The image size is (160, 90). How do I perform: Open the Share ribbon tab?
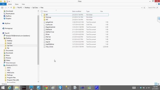point(17,4)
